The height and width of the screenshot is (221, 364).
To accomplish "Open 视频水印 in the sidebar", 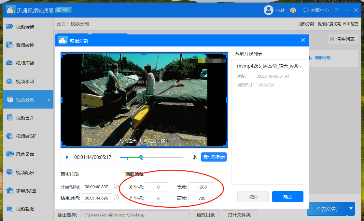I will [x=28, y=81].
